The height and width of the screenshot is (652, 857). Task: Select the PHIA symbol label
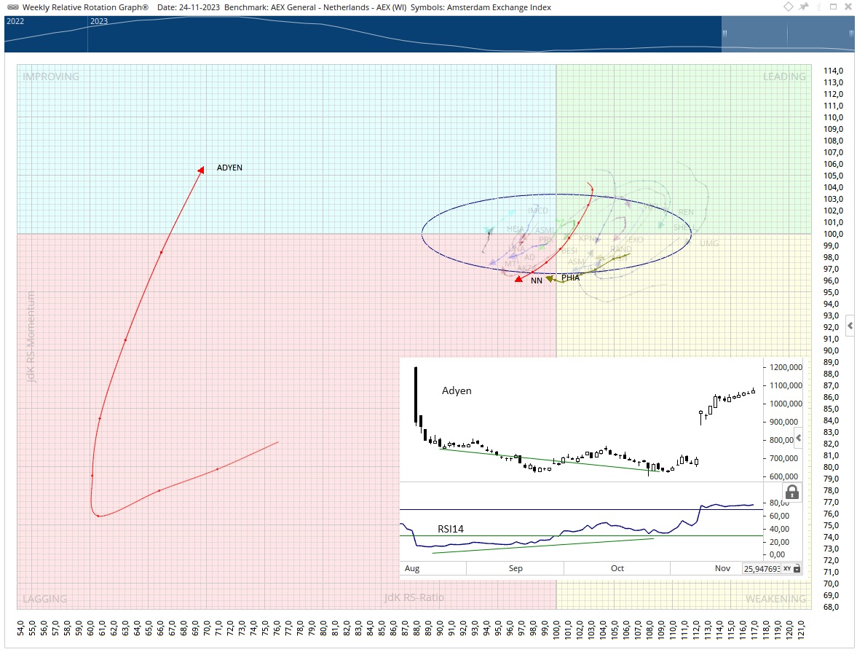[x=570, y=278]
